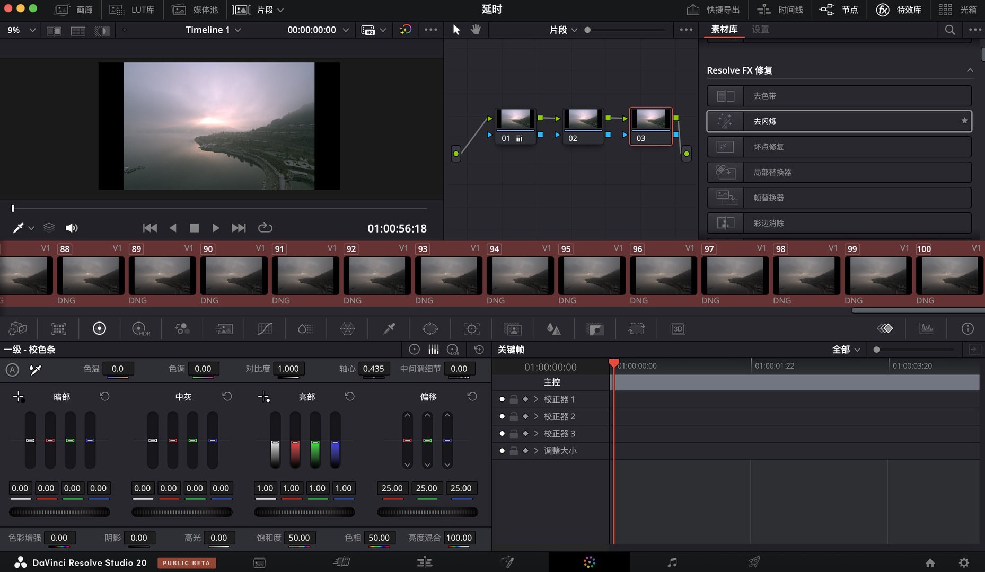Open the 片段 node mode dropdown
Viewport: 985px width, 572px height.
(x=563, y=30)
